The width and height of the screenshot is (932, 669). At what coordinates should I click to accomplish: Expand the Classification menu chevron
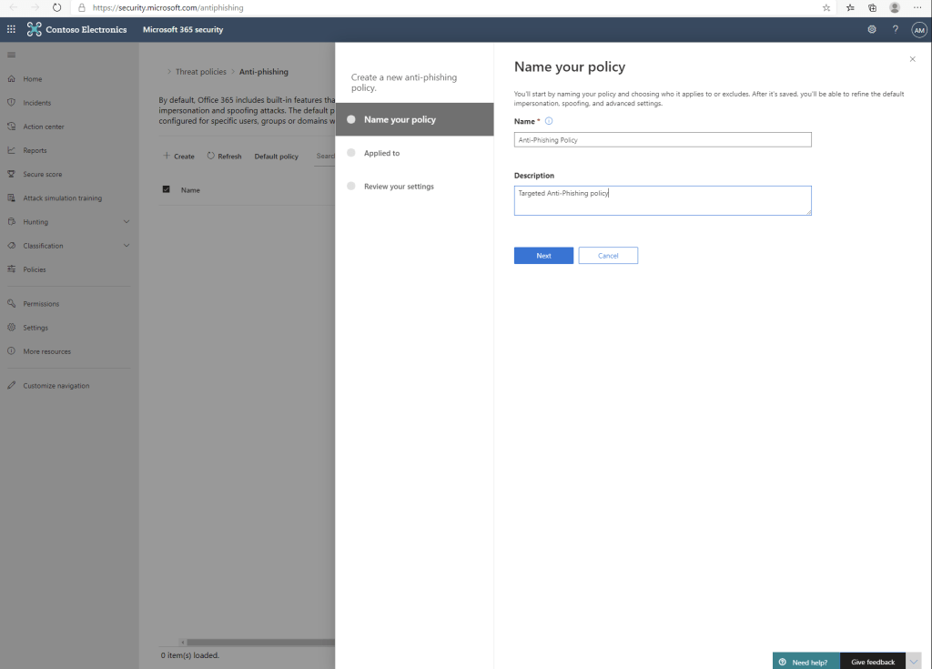coord(127,246)
